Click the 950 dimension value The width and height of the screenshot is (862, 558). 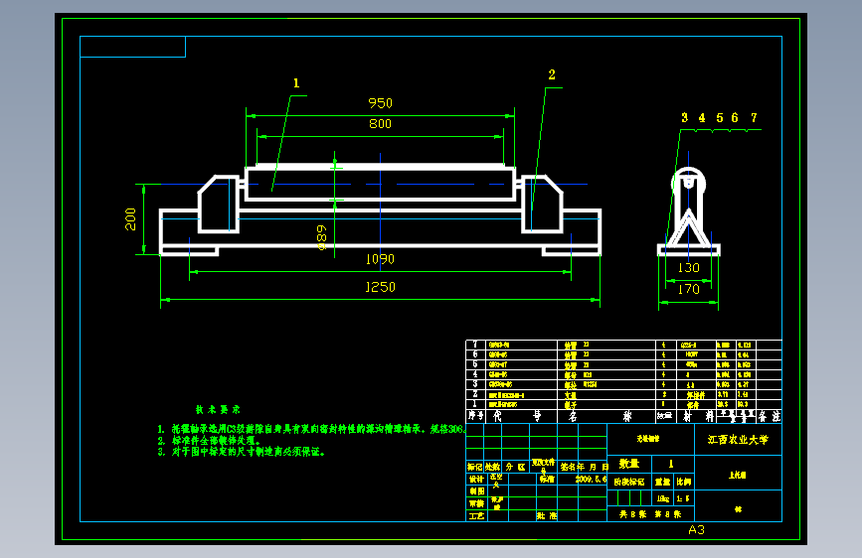point(380,102)
